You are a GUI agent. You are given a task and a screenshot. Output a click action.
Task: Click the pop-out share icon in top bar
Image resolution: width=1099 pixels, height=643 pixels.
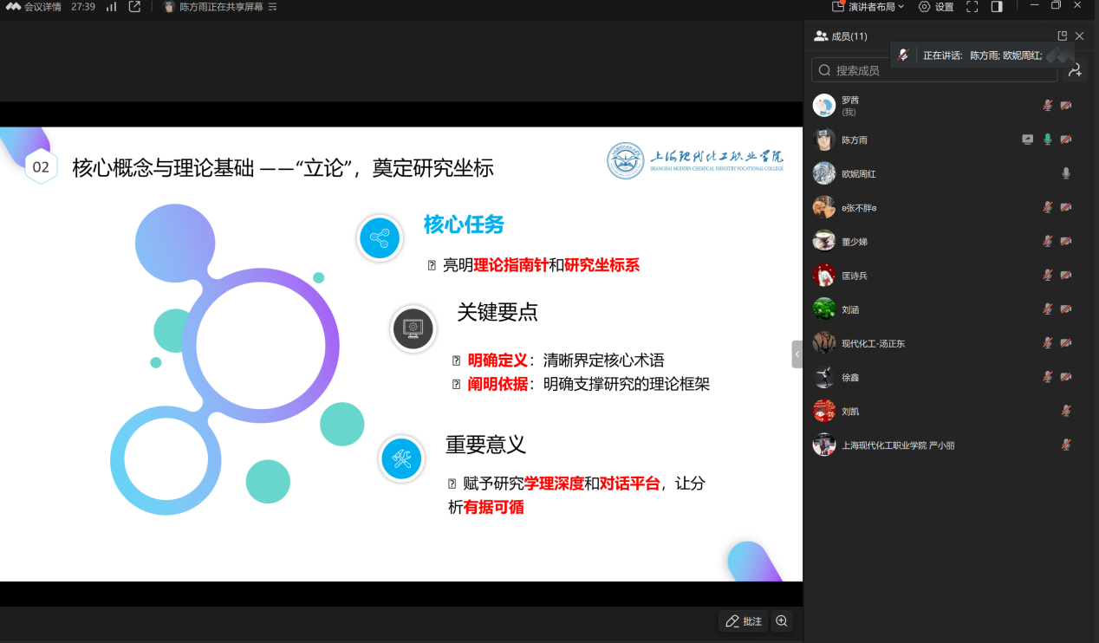click(x=134, y=7)
